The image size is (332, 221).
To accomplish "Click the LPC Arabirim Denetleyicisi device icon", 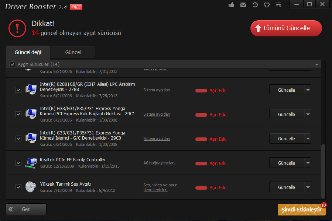I will [x=31, y=90].
